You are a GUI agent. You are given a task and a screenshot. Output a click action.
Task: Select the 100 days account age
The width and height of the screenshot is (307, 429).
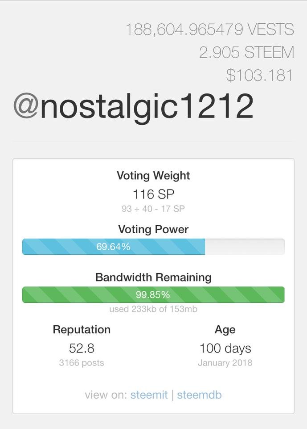click(x=225, y=348)
